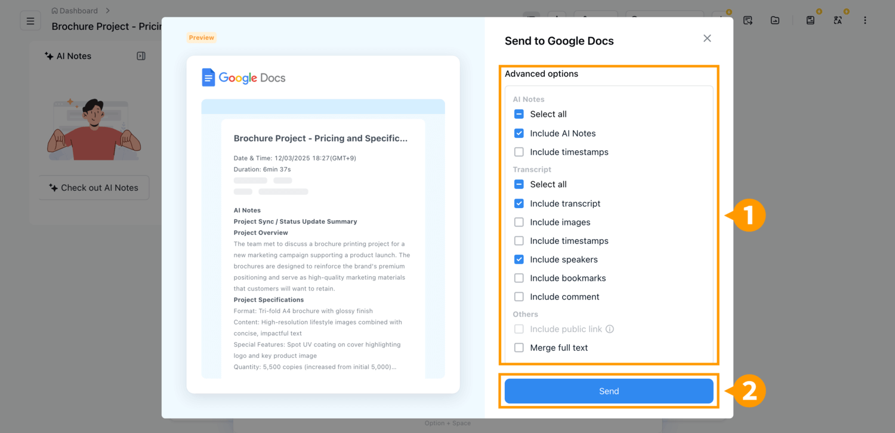Click the Check out AI Notes button
Image resolution: width=895 pixels, height=433 pixels.
point(94,187)
